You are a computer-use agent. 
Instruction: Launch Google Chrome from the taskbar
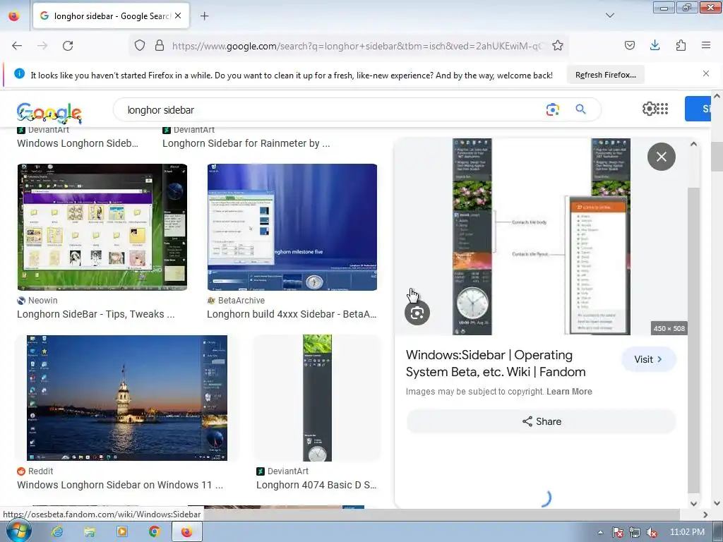point(155,531)
